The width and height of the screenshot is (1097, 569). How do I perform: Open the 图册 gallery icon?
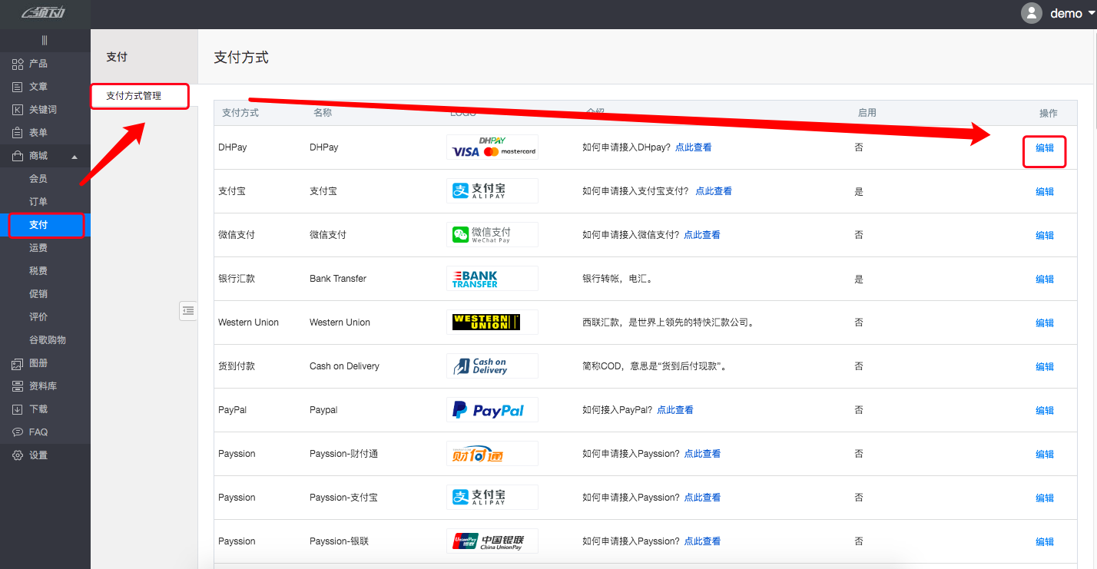point(18,363)
